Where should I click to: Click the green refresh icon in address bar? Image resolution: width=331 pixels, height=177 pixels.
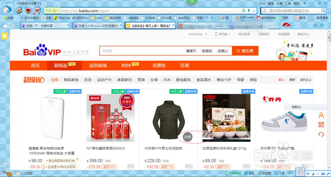click(244, 11)
